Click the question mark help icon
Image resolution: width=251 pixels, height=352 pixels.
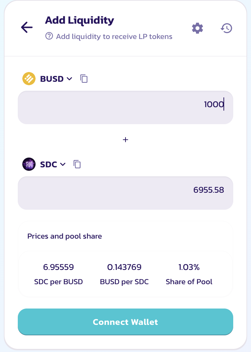click(x=49, y=36)
